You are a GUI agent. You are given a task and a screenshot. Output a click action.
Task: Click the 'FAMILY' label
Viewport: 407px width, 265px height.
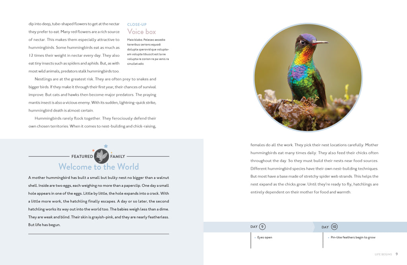pos(118,157)
